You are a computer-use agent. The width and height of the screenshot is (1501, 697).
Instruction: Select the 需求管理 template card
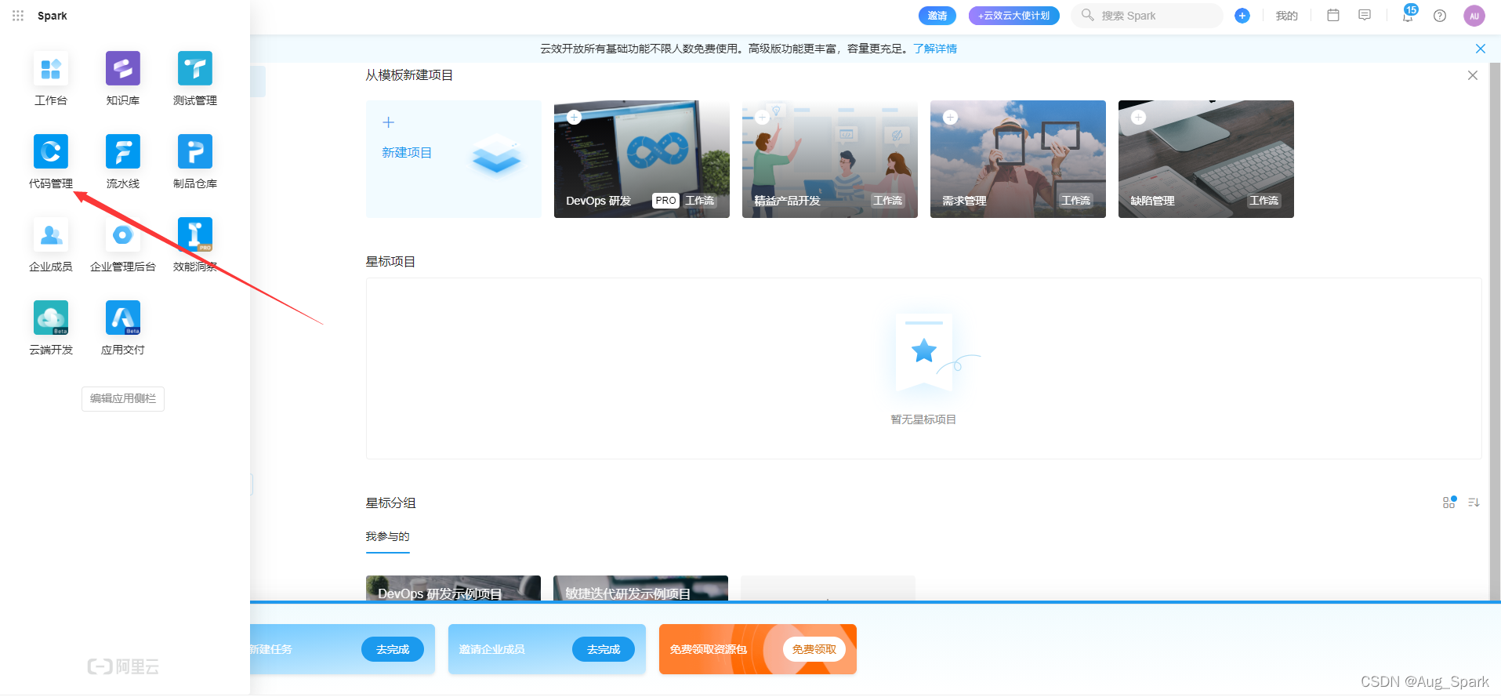(x=1018, y=159)
